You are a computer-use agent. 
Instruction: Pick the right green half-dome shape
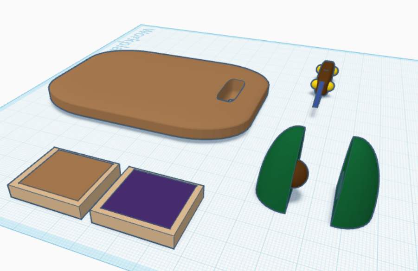(356, 183)
